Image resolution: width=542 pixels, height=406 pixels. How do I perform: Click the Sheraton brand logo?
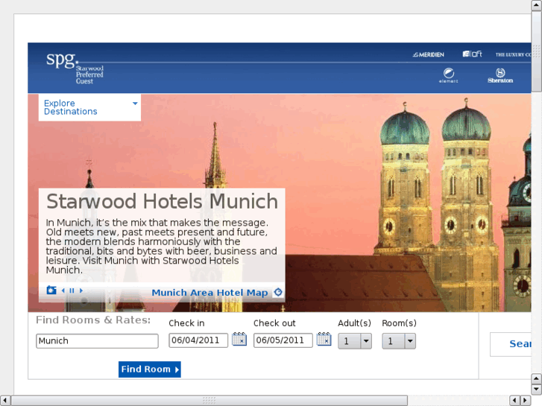500,75
